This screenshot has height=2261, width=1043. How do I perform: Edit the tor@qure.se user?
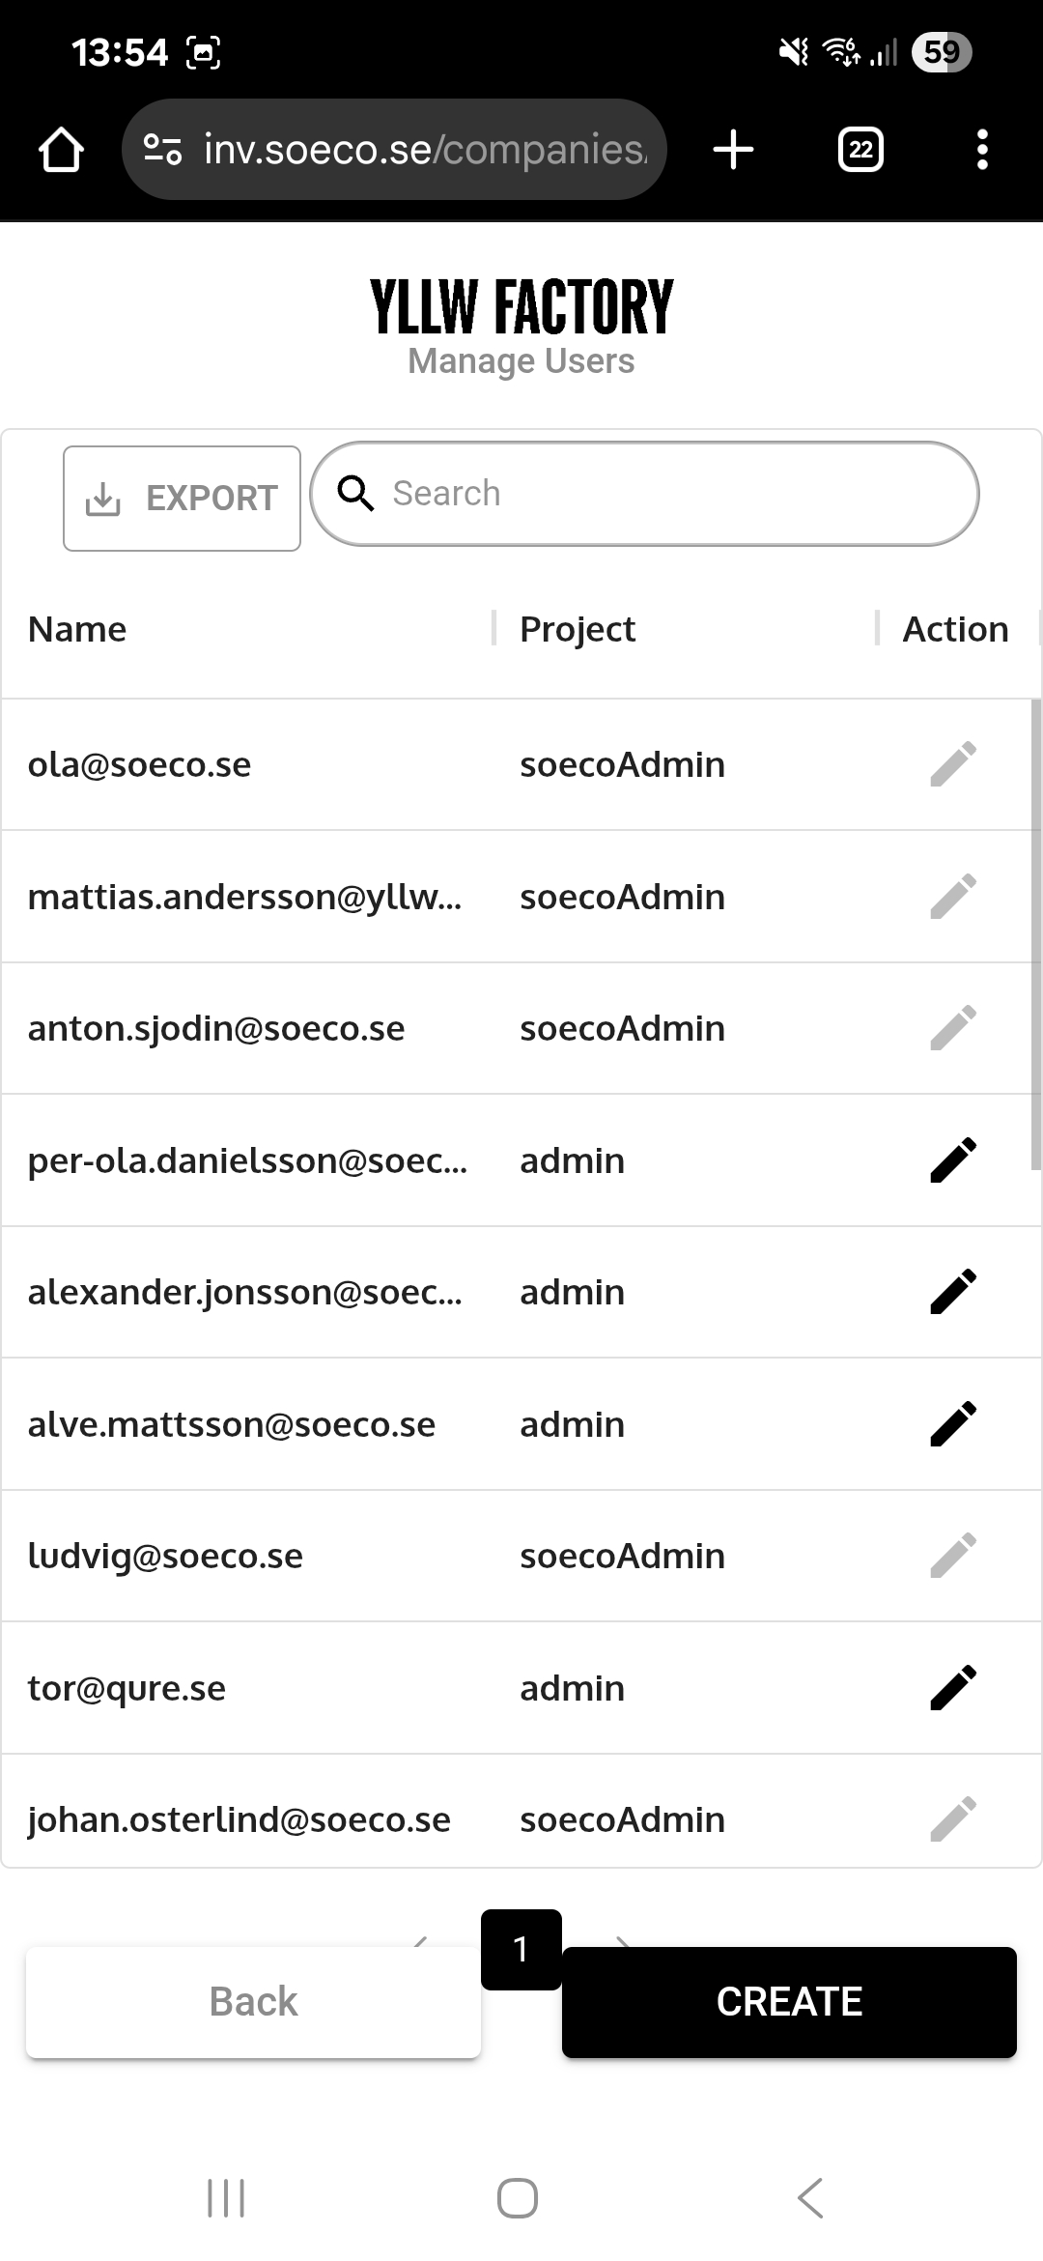[x=953, y=1688]
